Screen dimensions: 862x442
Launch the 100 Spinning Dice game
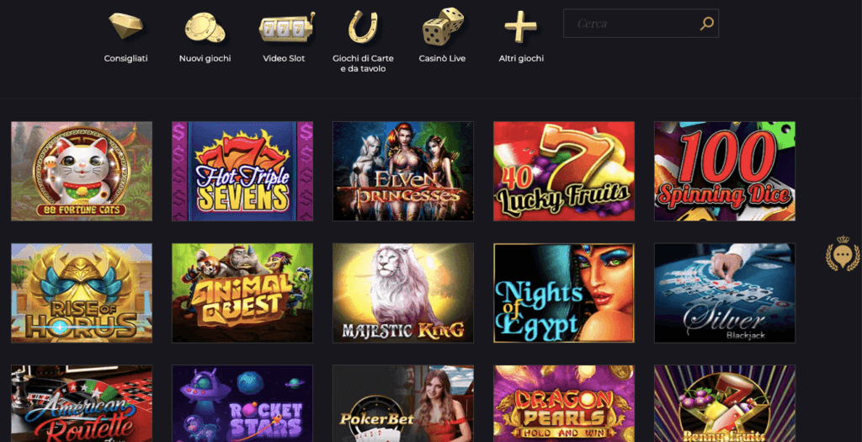[725, 171]
